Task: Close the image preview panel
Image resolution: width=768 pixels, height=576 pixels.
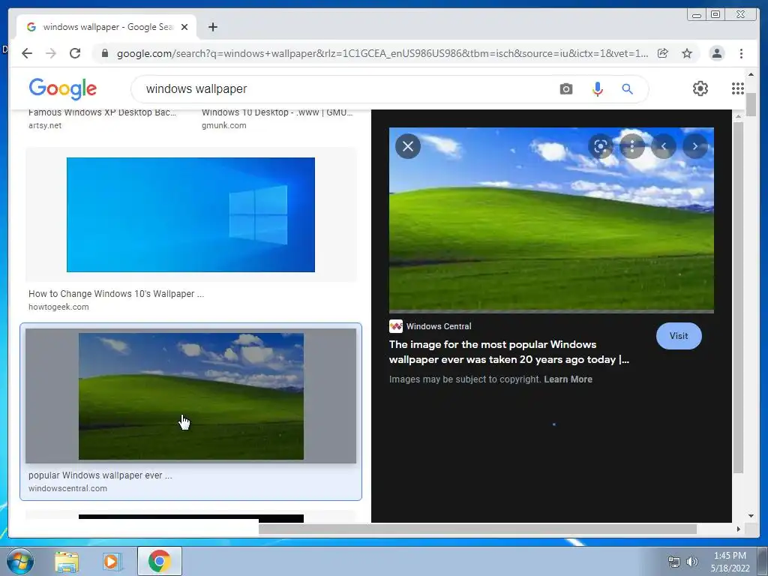Action: click(408, 146)
